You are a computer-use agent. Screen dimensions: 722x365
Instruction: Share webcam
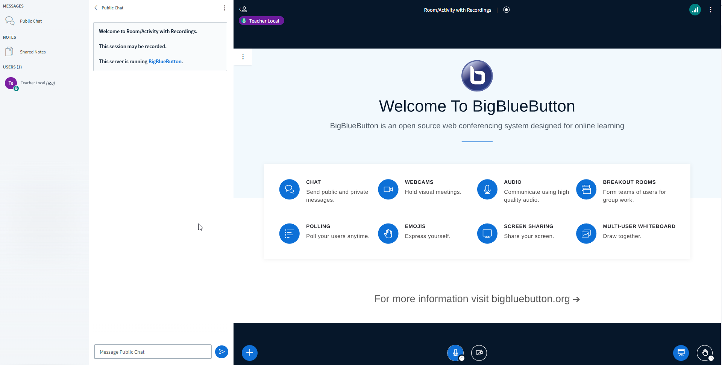point(479,353)
